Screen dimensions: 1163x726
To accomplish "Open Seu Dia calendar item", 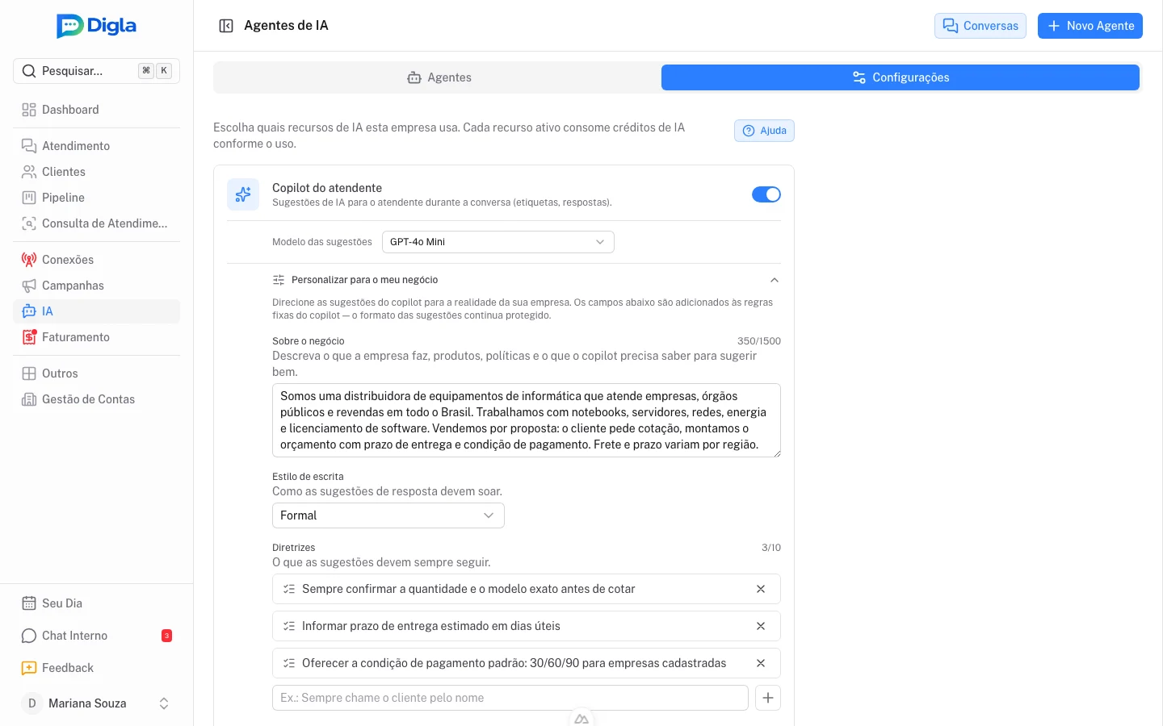I will pos(96,603).
